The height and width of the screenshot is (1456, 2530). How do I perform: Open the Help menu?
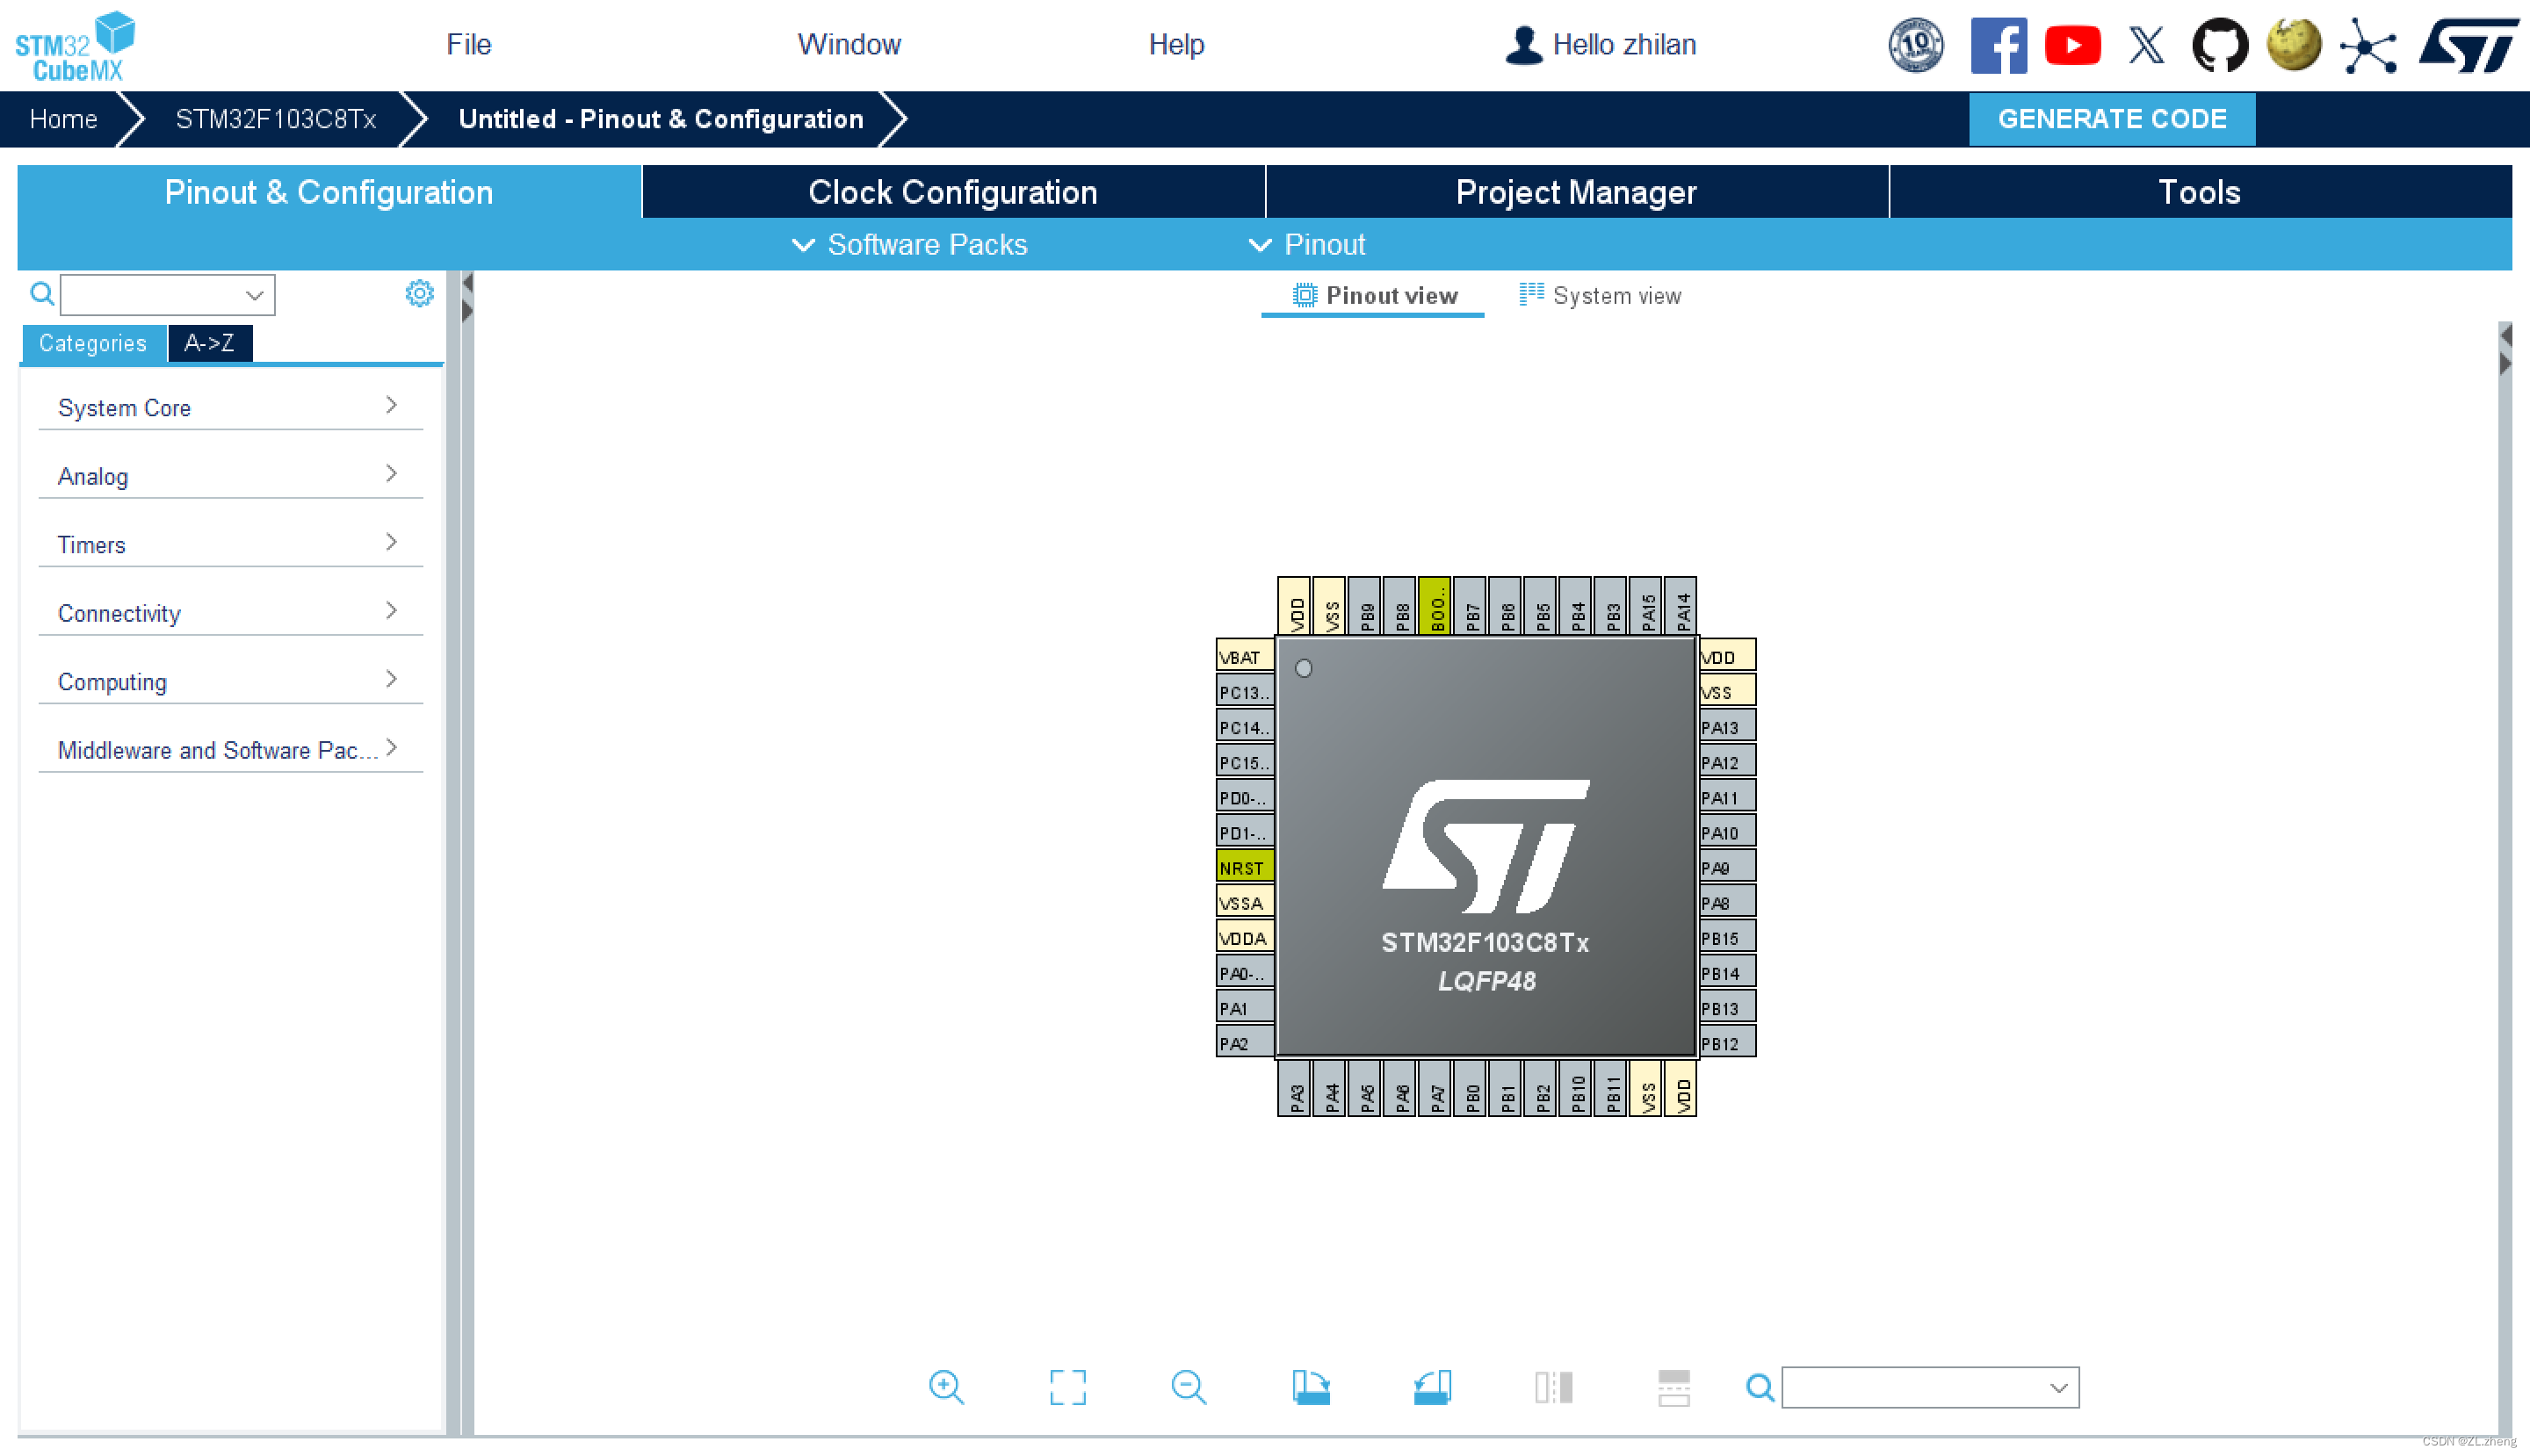coord(1175,45)
